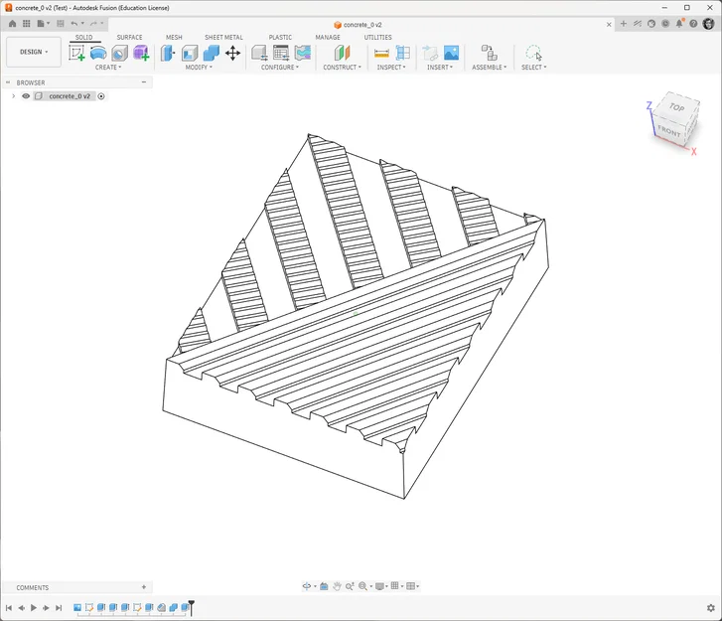This screenshot has width=722, height=621.
Task: Activate the concrete_0 v2 component radio button
Action: 101,95
